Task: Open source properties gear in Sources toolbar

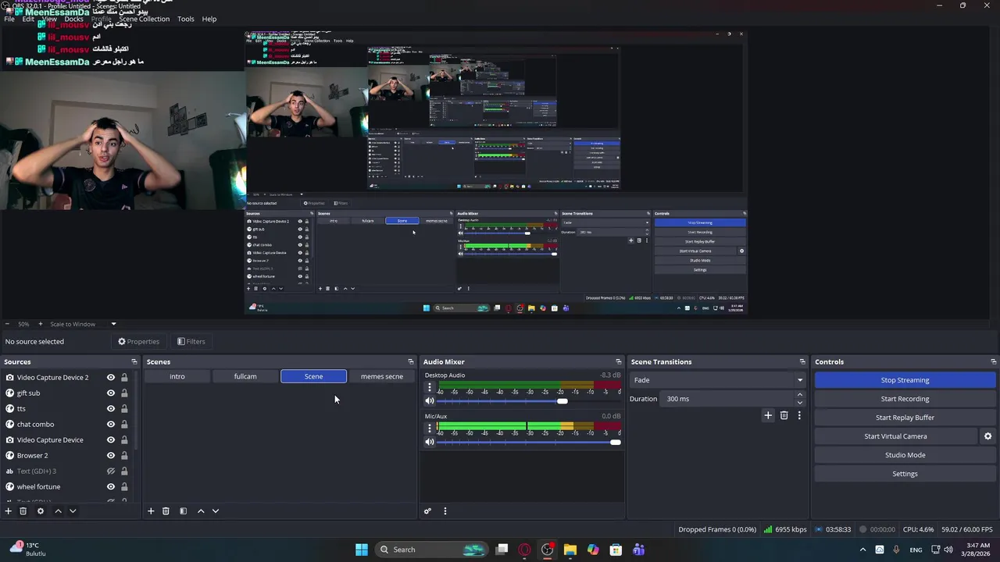Action: 41,511
